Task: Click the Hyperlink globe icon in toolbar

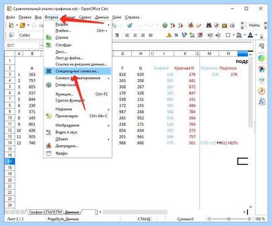Action: [x=165, y=25]
